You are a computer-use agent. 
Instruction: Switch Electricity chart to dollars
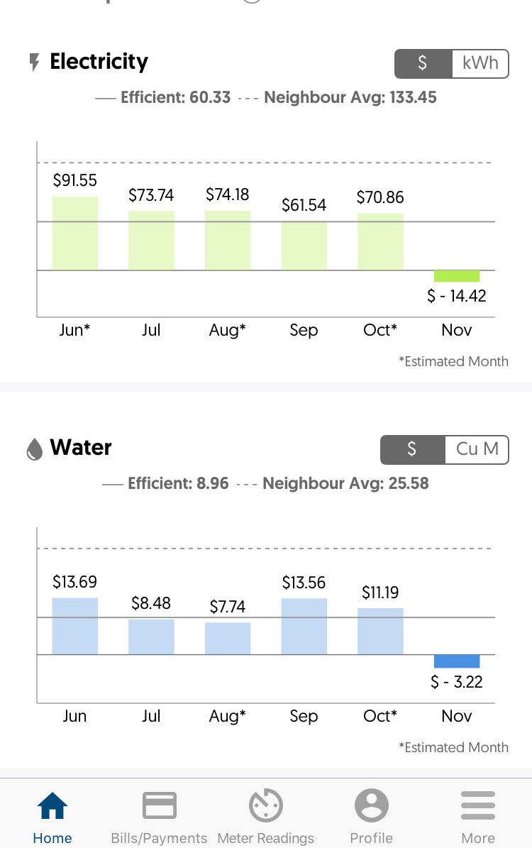click(423, 63)
